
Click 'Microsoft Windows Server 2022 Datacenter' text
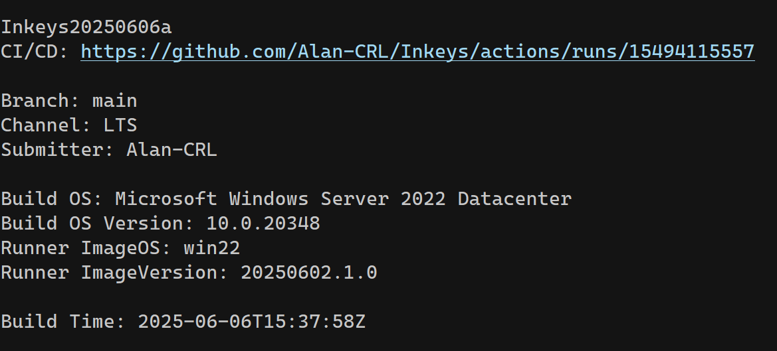click(343, 199)
